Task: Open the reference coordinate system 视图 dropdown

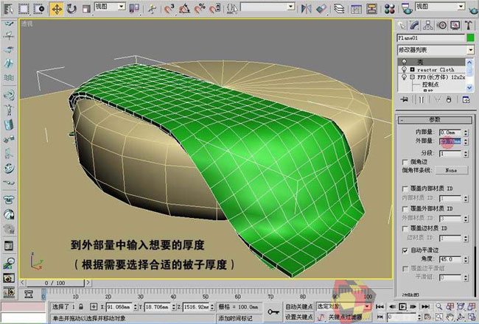Action: 111,7
